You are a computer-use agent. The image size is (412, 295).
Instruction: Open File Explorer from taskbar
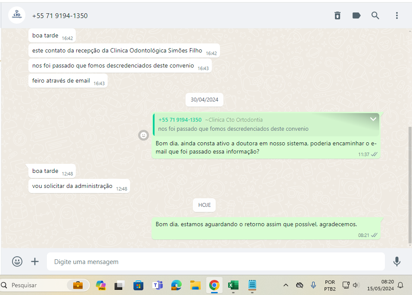pyautogui.click(x=195, y=285)
